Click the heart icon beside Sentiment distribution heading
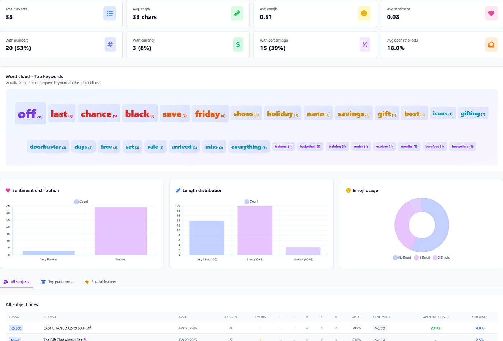503x341 pixels. click(x=8, y=190)
